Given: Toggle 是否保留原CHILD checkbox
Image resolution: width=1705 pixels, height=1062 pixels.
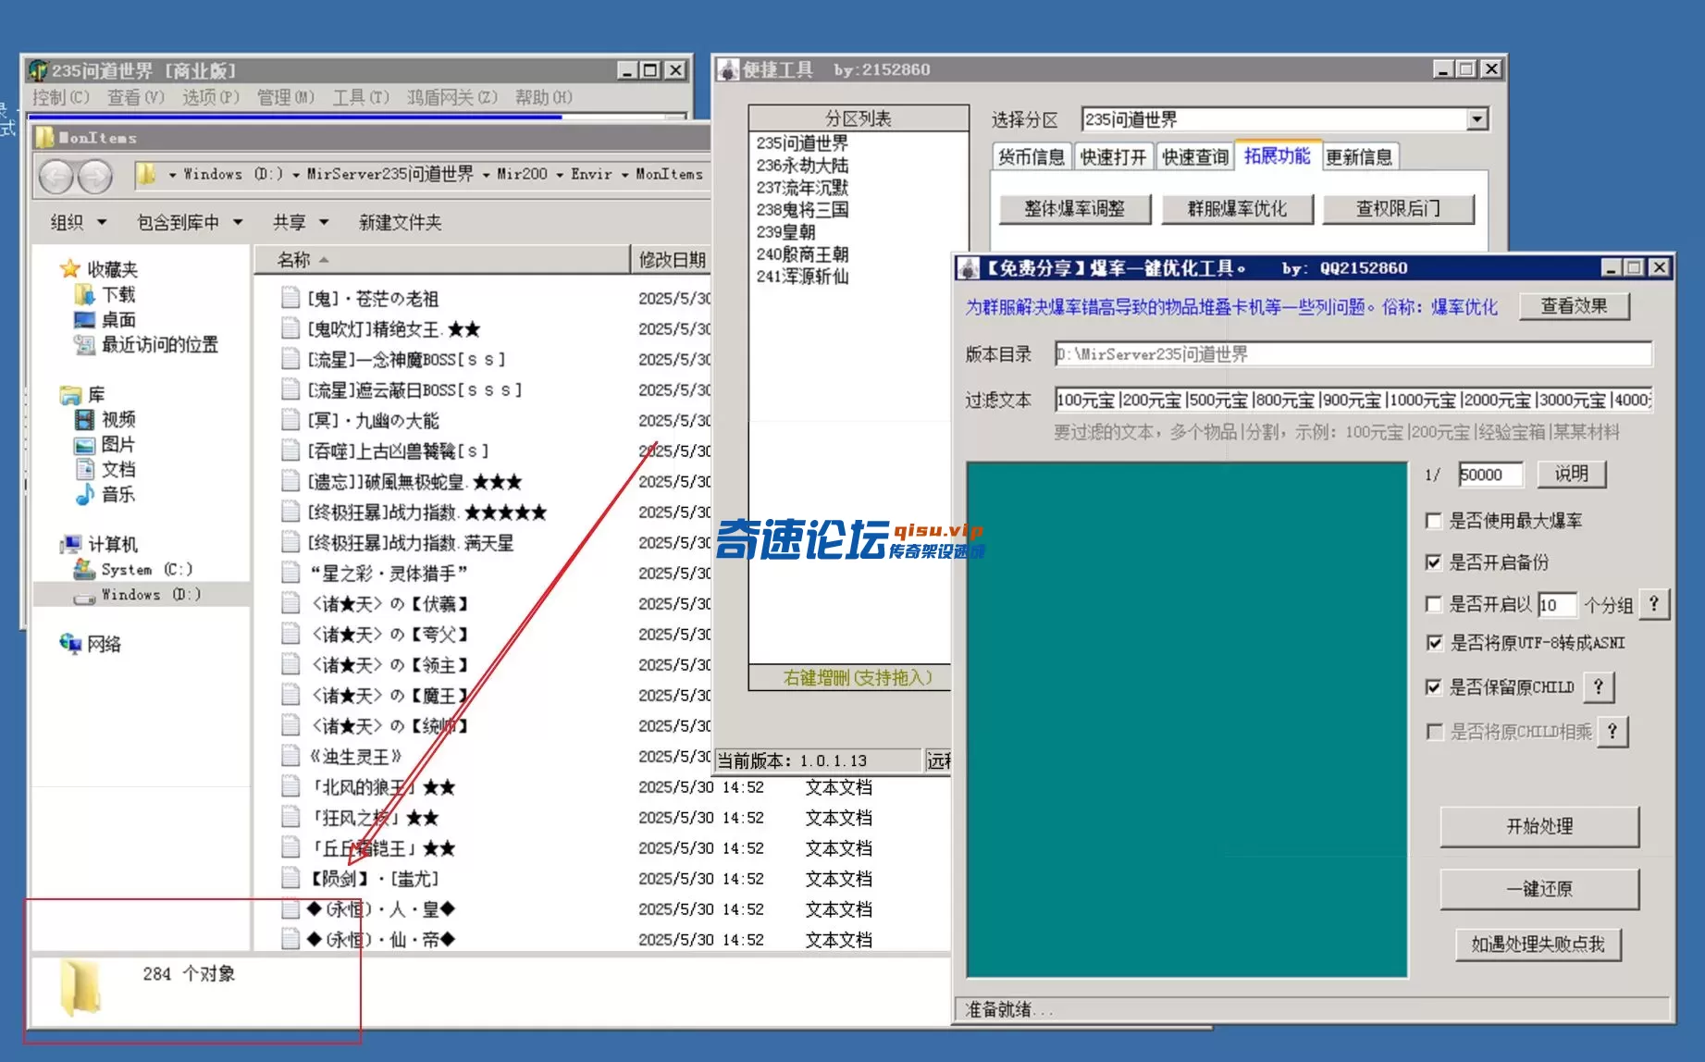Looking at the screenshot, I should [x=1434, y=686].
